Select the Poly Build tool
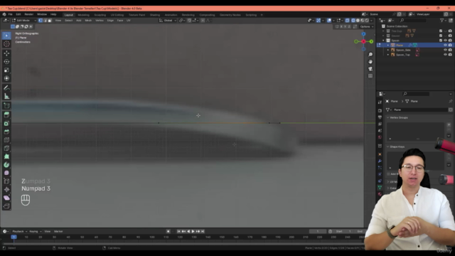 tap(6, 156)
